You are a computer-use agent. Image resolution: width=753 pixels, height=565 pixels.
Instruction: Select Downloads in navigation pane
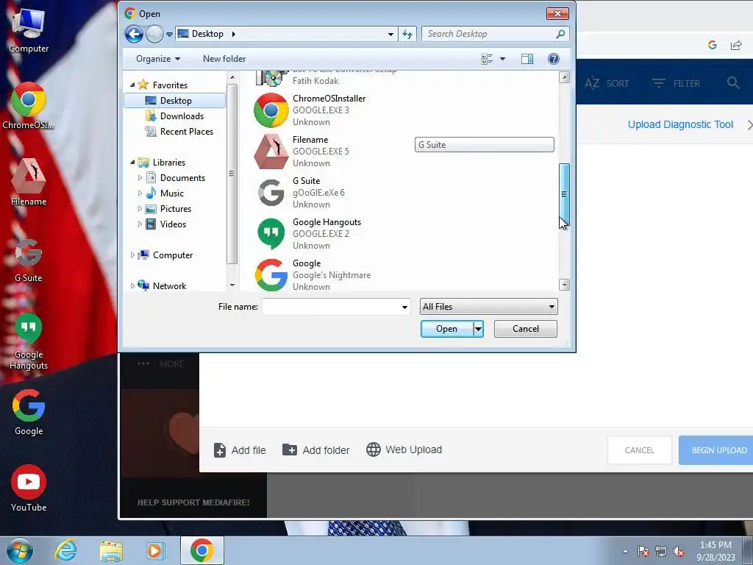tap(182, 116)
